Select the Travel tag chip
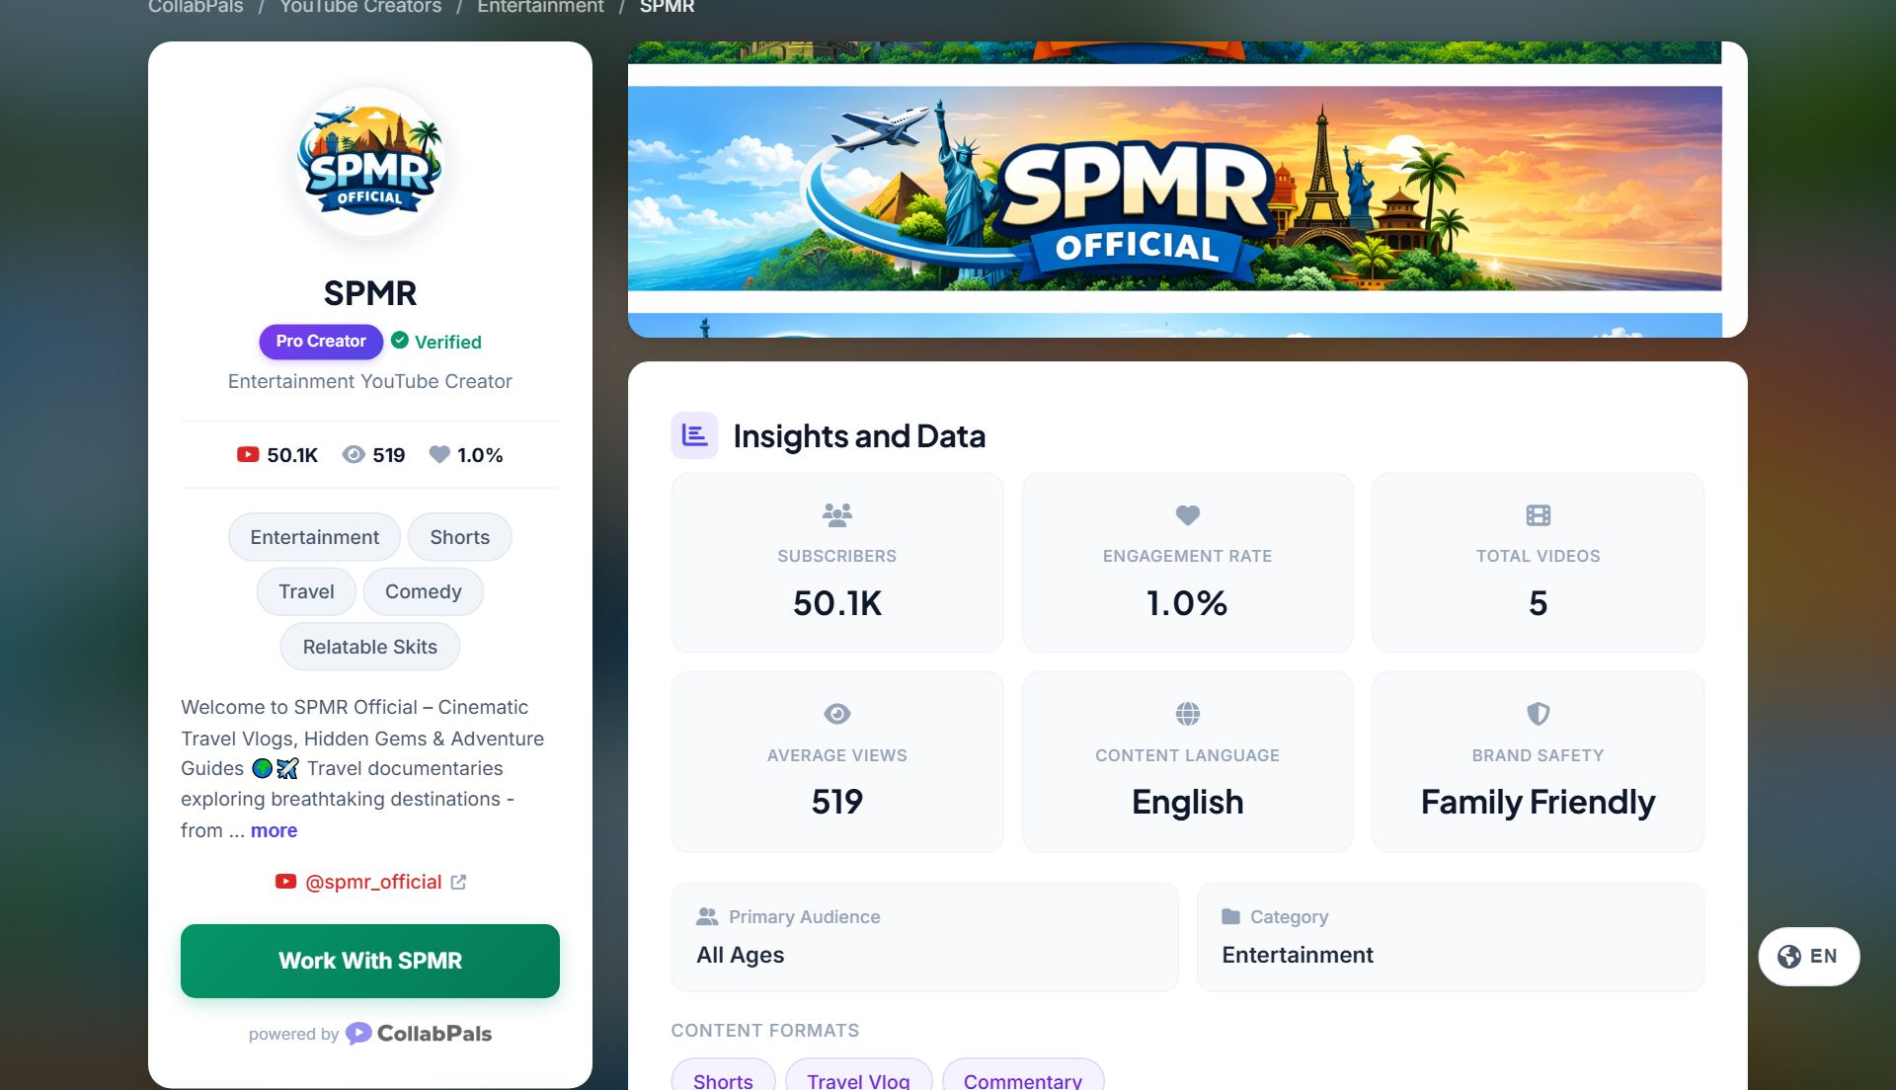The width and height of the screenshot is (1896, 1090). tap(306, 591)
